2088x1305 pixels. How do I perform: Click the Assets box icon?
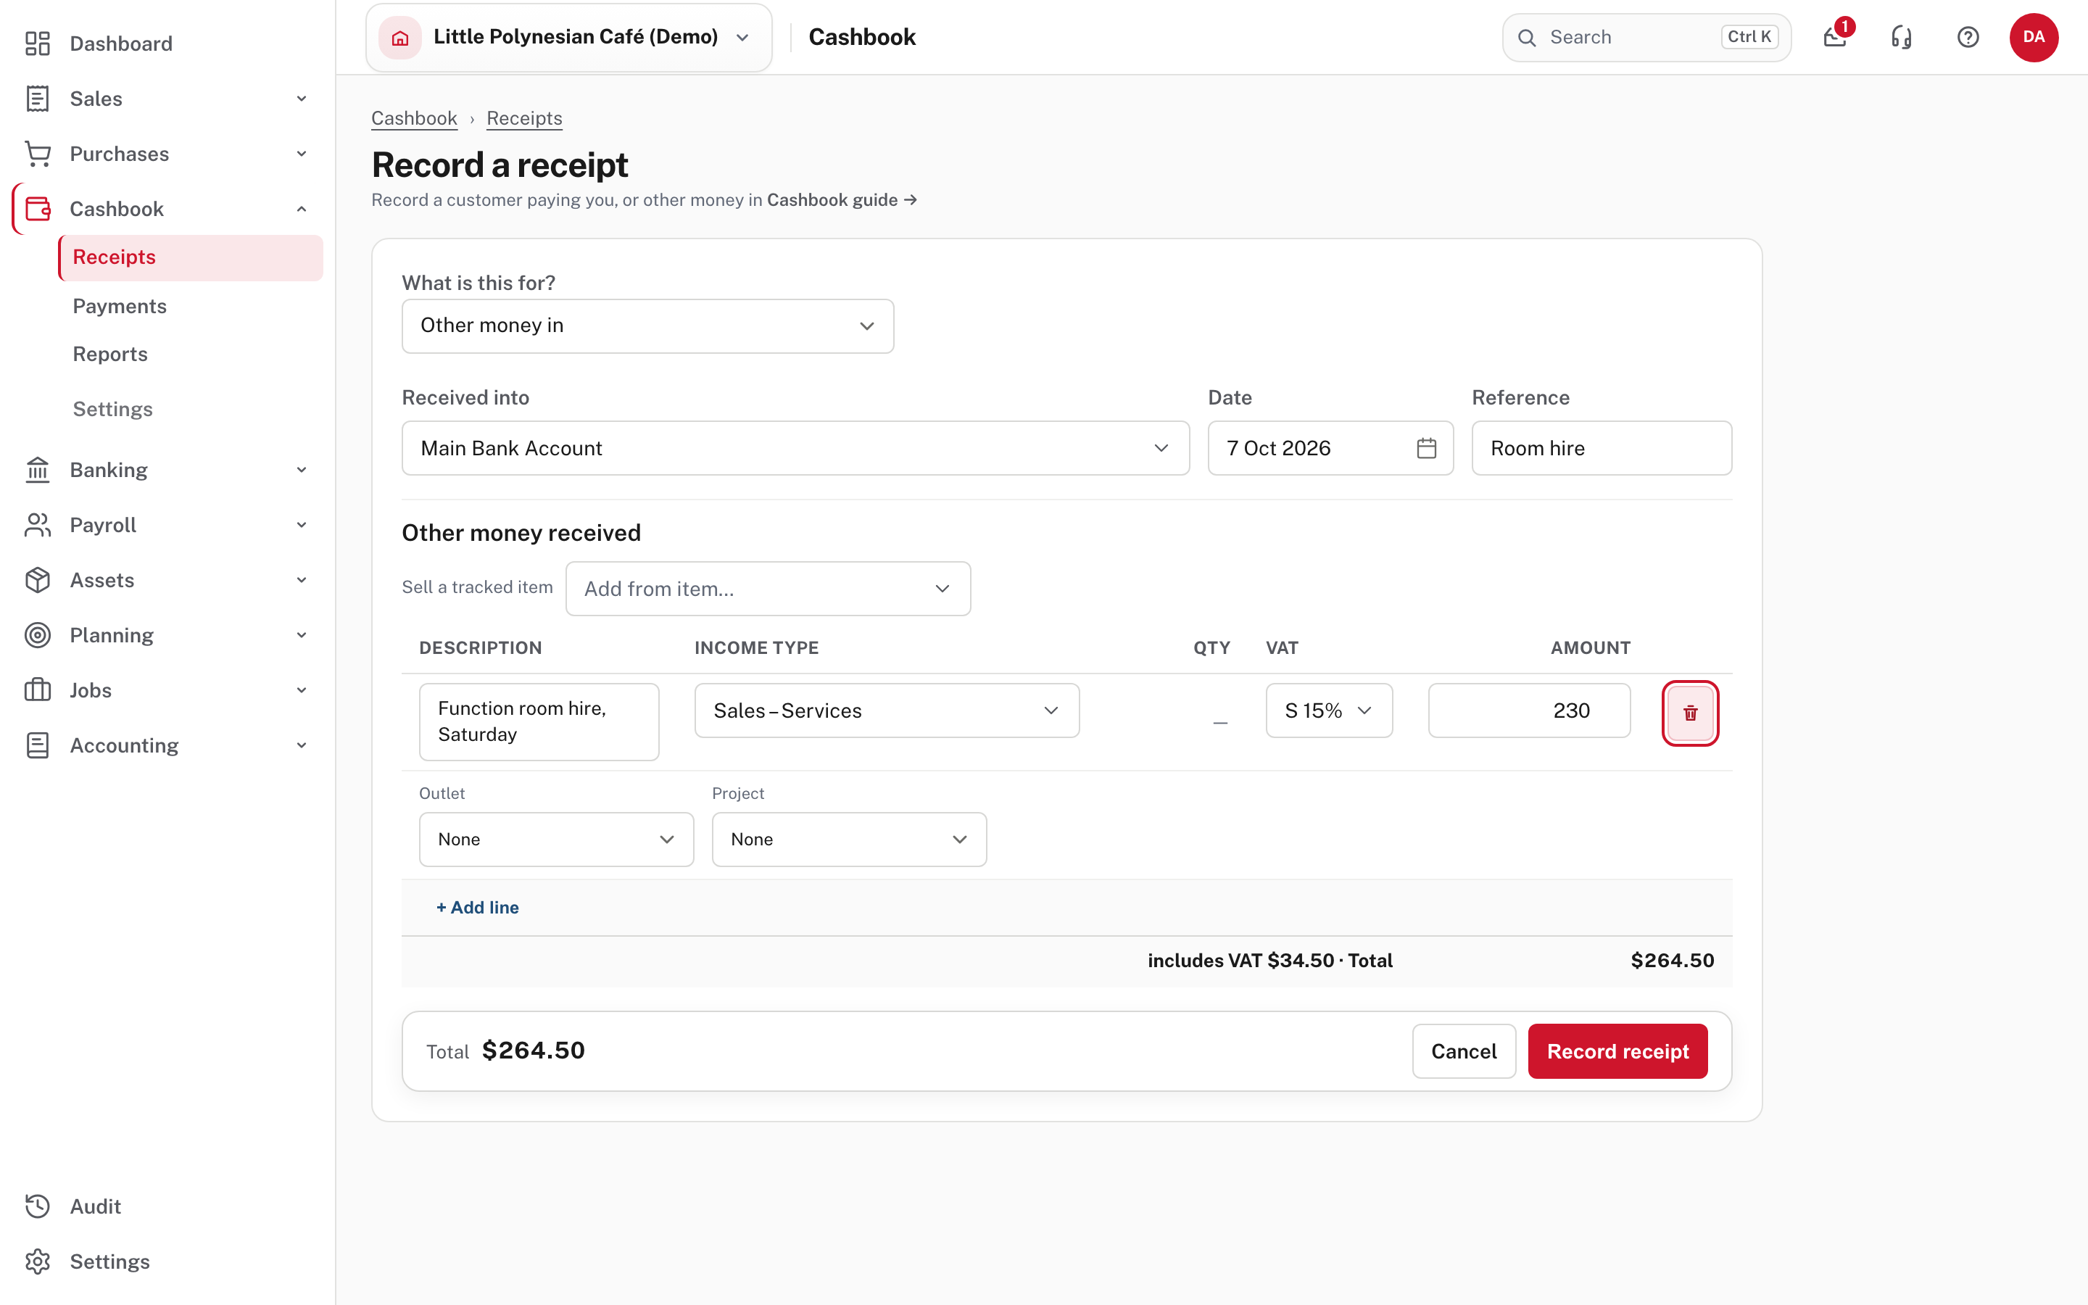click(x=37, y=580)
